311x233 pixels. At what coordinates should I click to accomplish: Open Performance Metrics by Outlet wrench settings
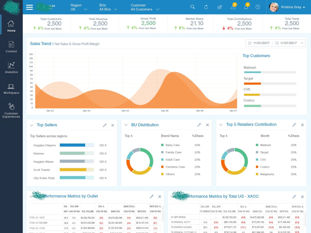pyautogui.click(x=152, y=196)
